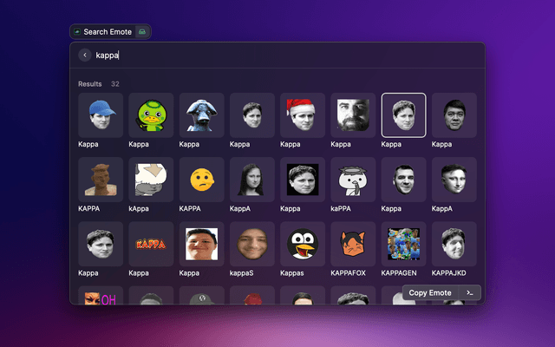Select the green duck Kappa emote
Screen dimensions: 555x347
[x=151, y=115]
